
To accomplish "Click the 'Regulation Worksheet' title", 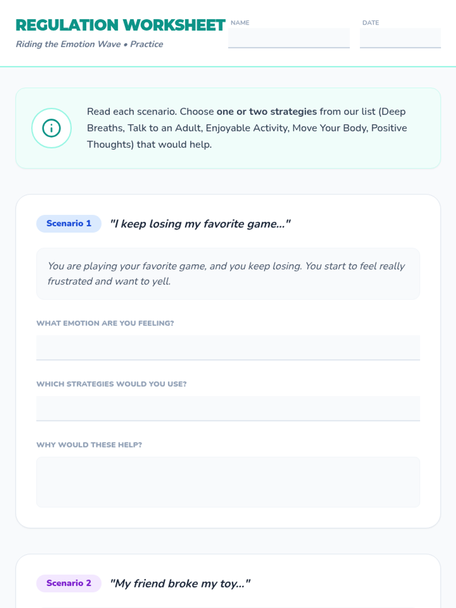I will pyautogui.click(x=120, y=25).
